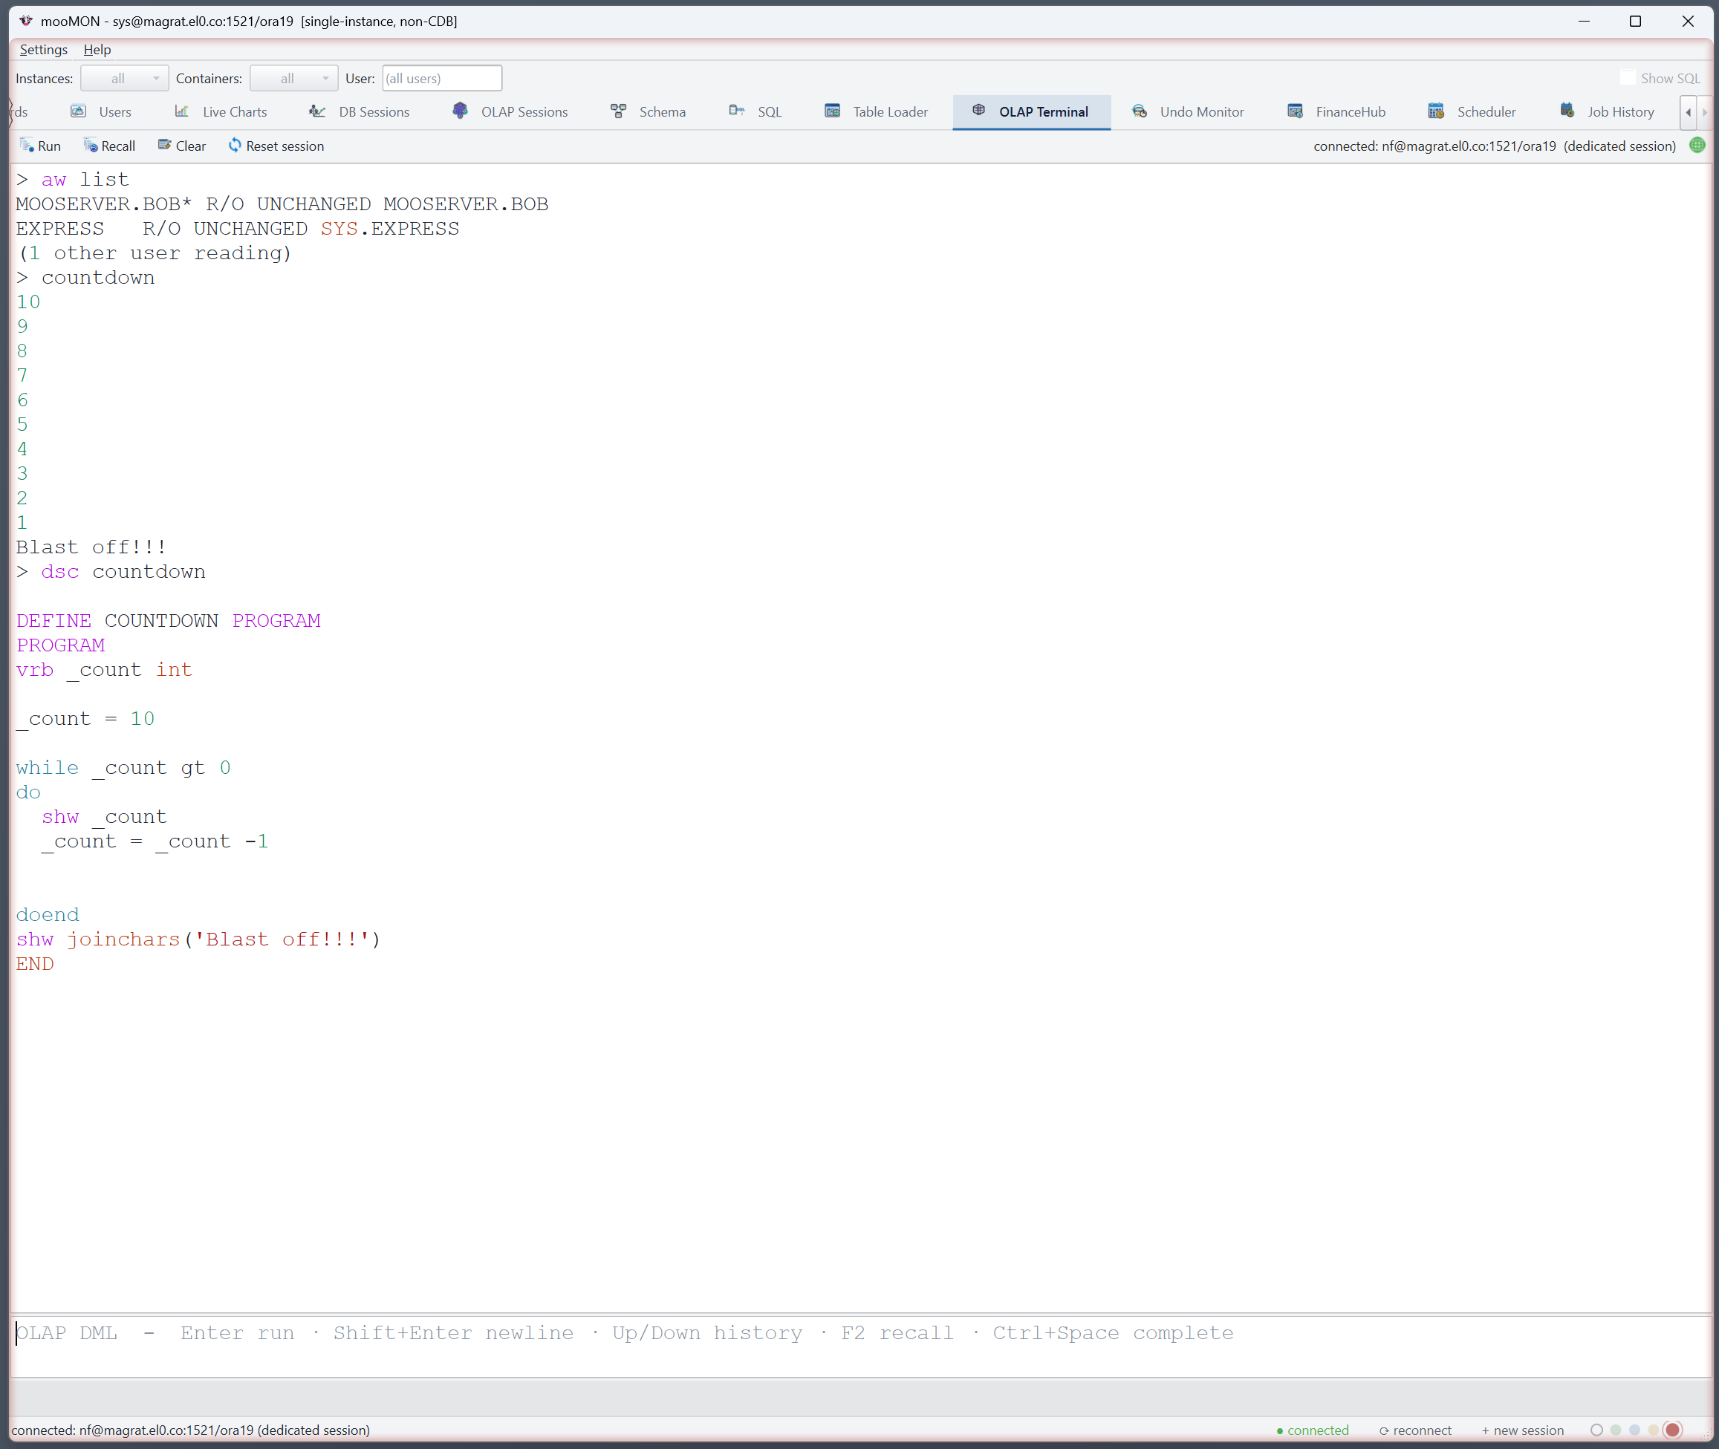Open the Settings menu
The height and width of the screenshot is (1449, 1719).
click(44, 49)
